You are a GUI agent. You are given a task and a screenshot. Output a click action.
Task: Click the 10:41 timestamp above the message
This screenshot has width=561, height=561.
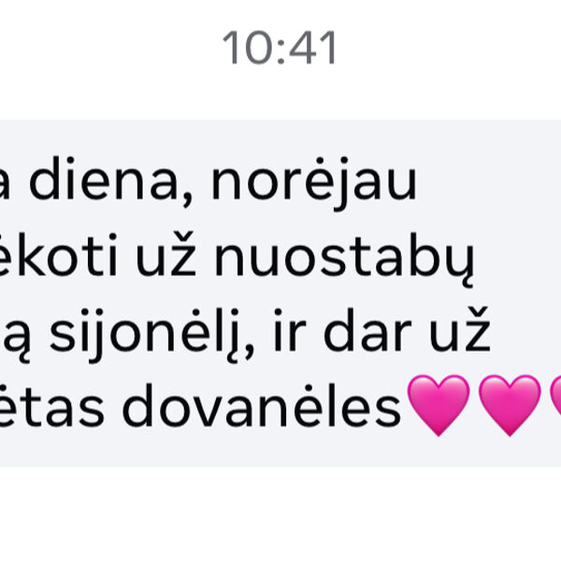pos(279,48)
